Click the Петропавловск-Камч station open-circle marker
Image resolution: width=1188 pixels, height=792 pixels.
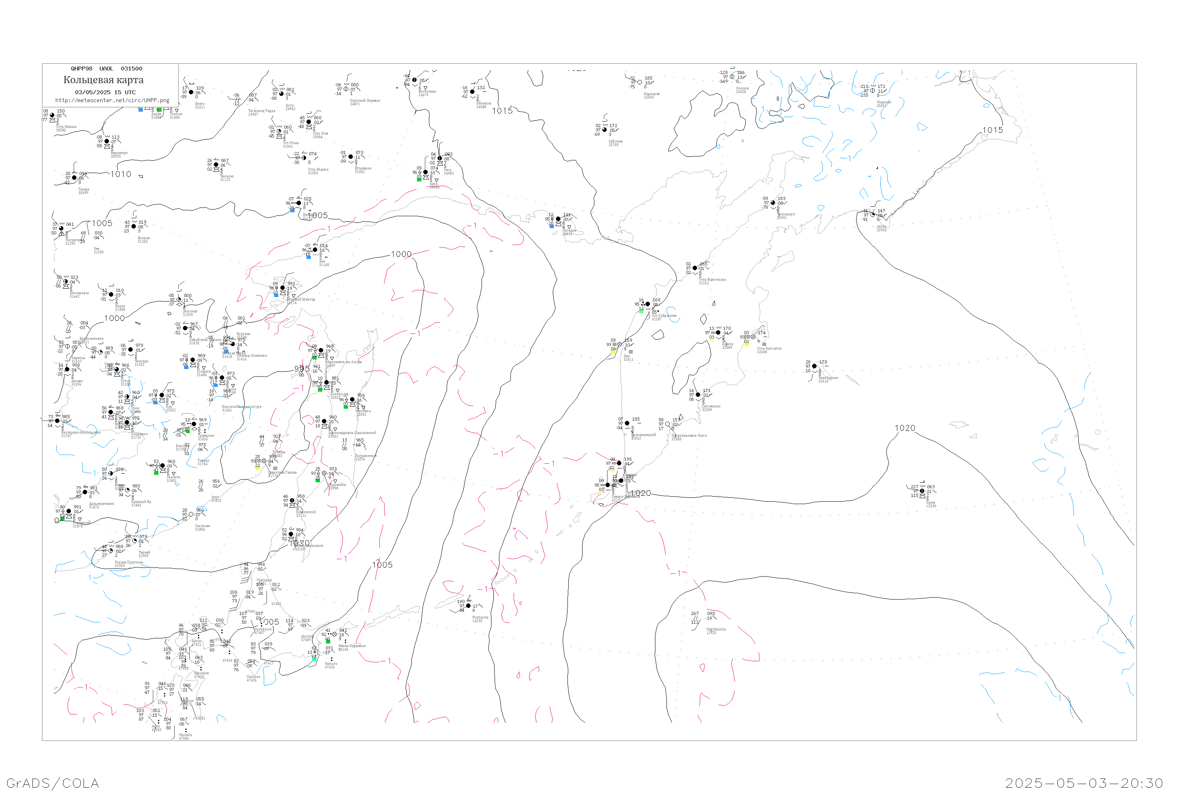667,424
